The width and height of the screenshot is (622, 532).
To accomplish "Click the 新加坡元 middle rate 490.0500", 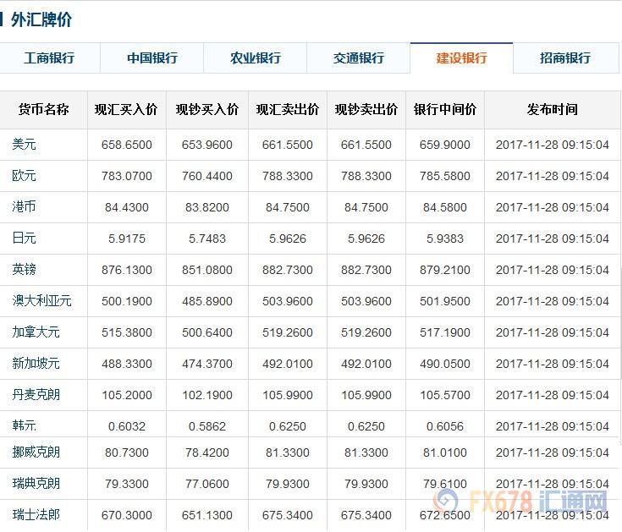I will (444, 364).
